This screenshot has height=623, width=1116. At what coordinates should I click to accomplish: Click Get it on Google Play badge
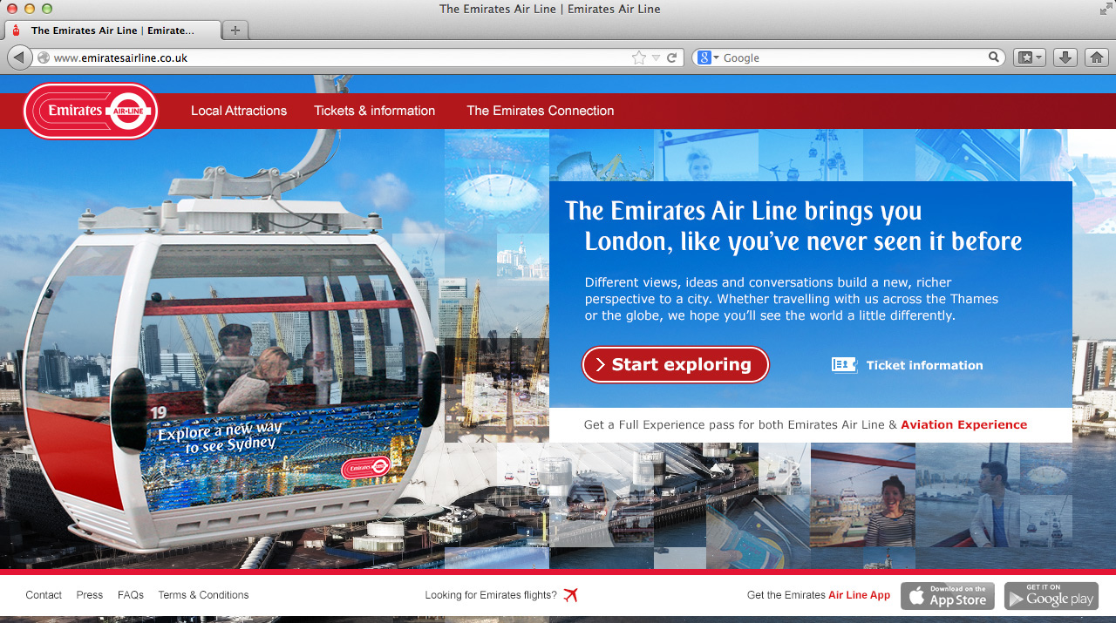click(x=1051, y=596)
